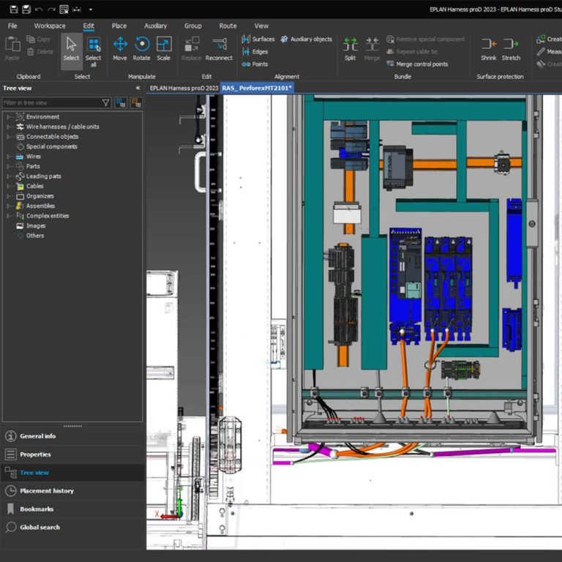Toggle Surfaces alignment option
Screen dimensions: 562x562
click(258, 40)
